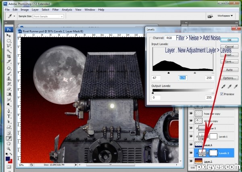Swap foreground and background colors

coord(10,154)
